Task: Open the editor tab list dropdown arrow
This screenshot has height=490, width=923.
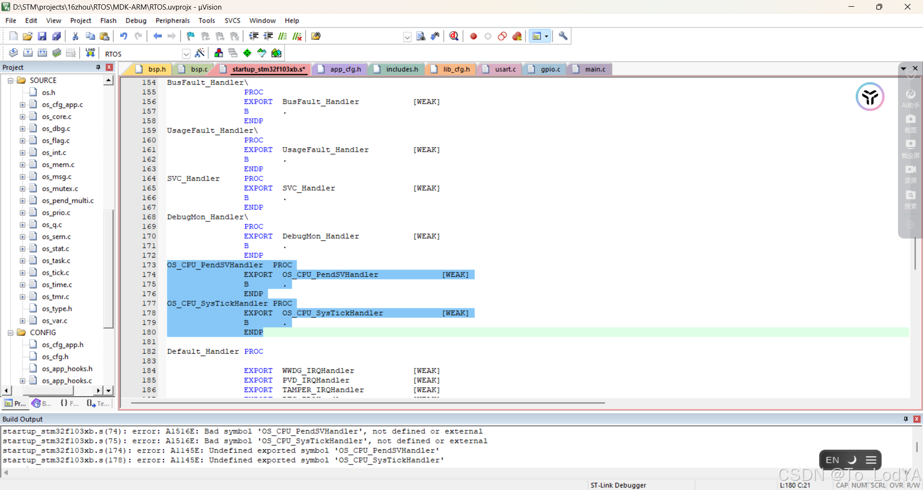Action: (903, 69)
